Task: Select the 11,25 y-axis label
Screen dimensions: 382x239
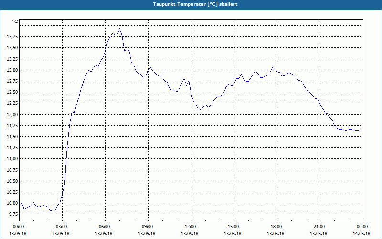Action: pyautogui.click(x=13, y=148)
